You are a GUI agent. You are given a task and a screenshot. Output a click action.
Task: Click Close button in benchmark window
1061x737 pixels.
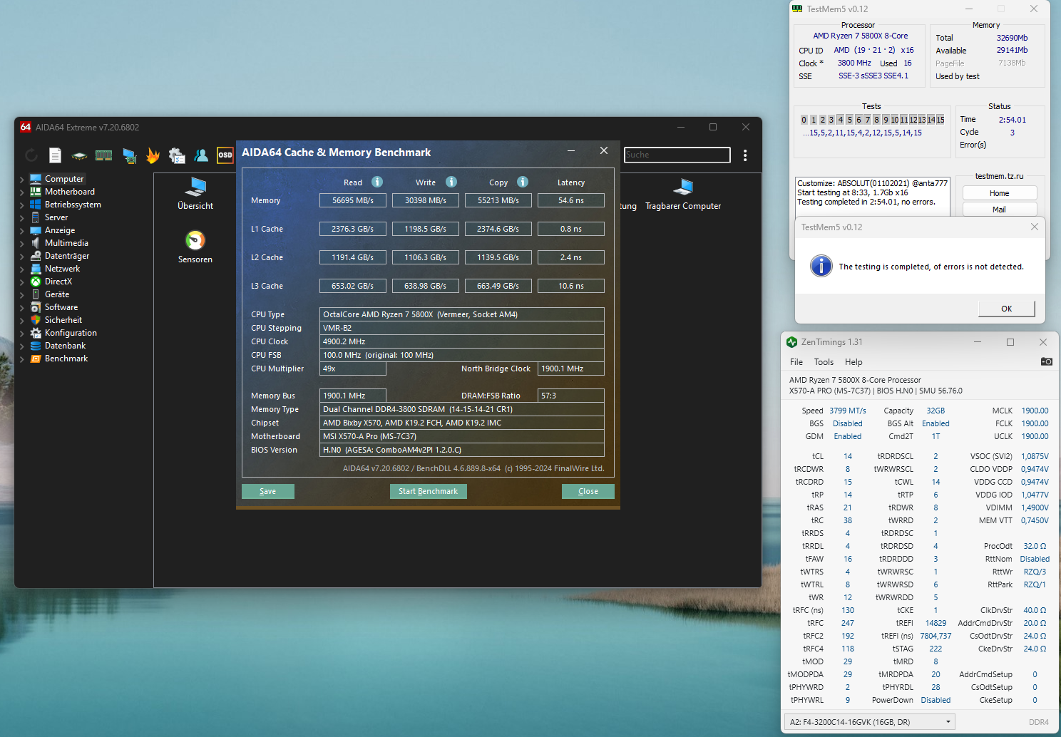tap(588, 491)
